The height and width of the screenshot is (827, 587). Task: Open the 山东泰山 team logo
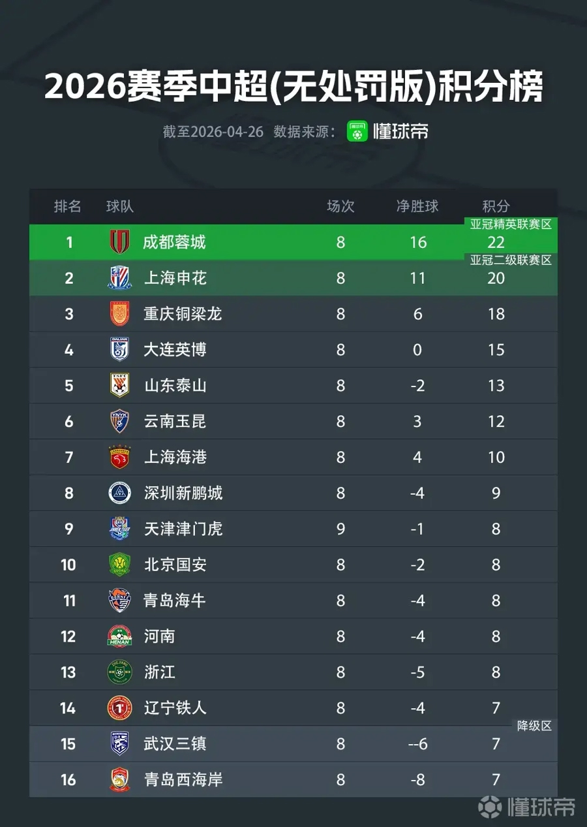click(x=119, y=386)
